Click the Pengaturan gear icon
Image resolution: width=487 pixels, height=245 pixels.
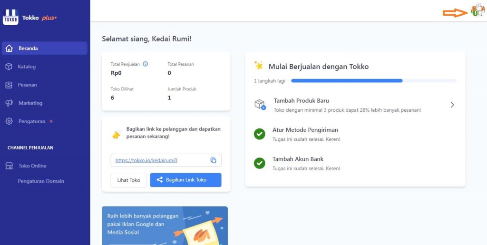tap(9, 121)
